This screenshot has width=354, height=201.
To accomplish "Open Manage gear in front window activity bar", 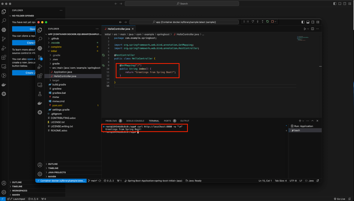I will tap(40, 174).
